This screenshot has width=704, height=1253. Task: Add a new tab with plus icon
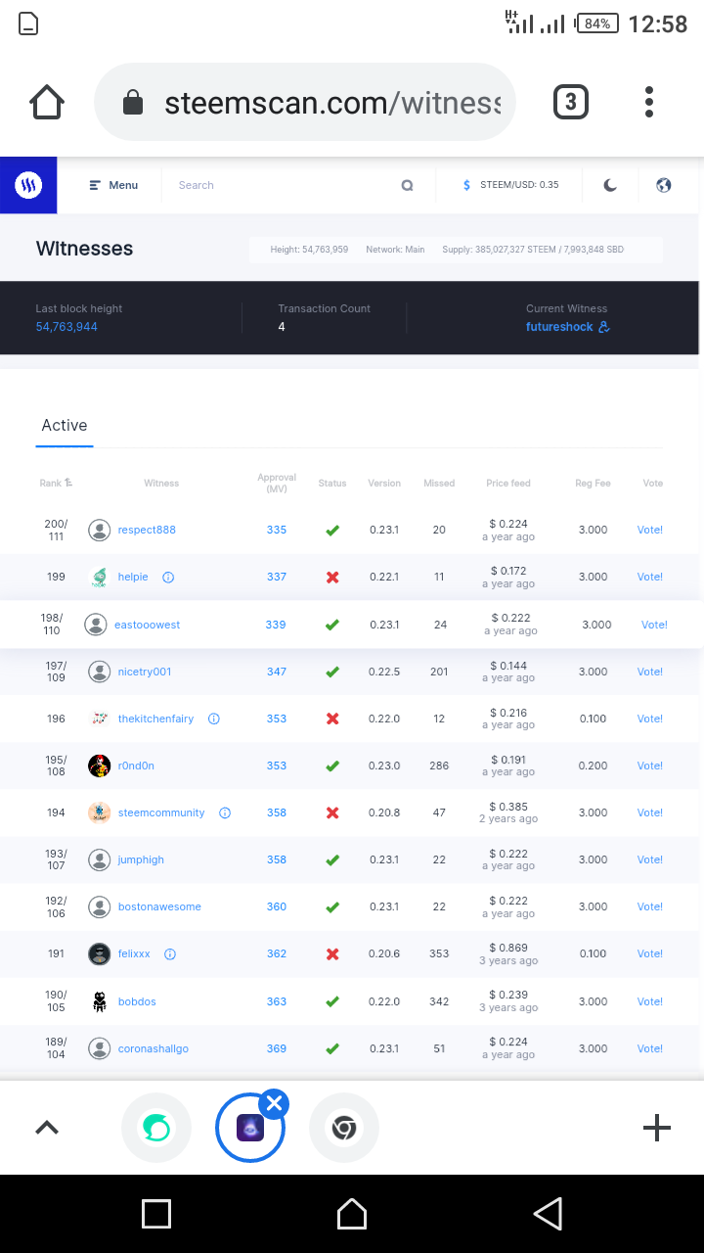(x=657, y=1128)
